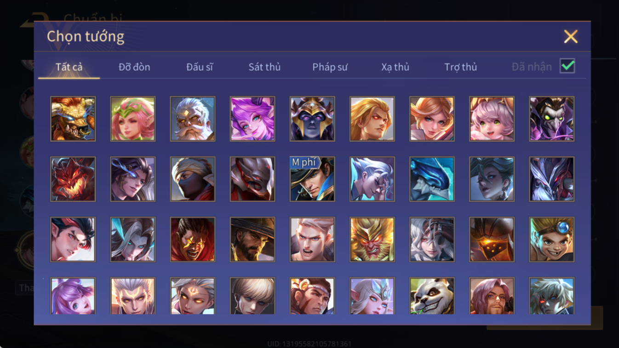Viewport: 619px width, 348px height.
Task: Toggle the Đã nhận checkbox
Action: [x=567, y=66]
